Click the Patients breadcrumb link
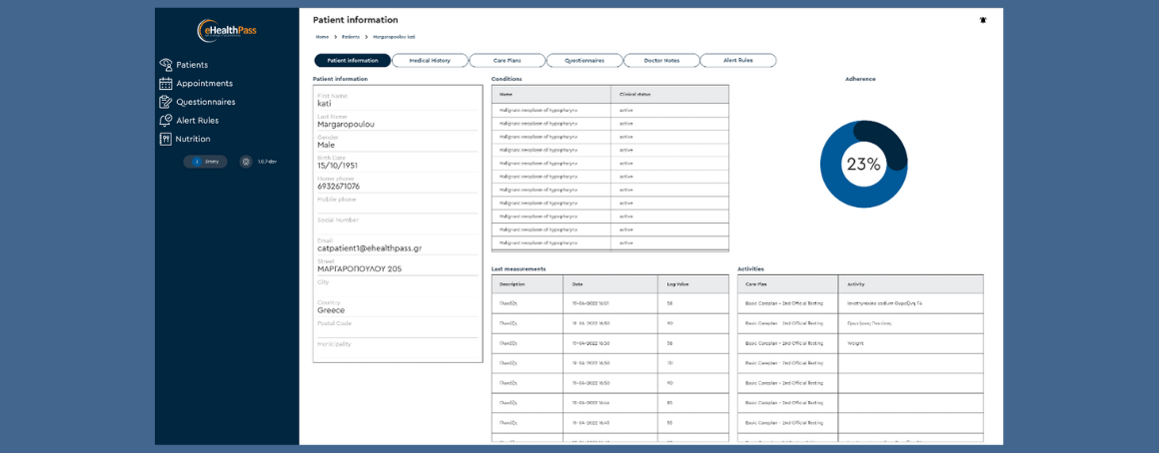 (x=351, y=36)
